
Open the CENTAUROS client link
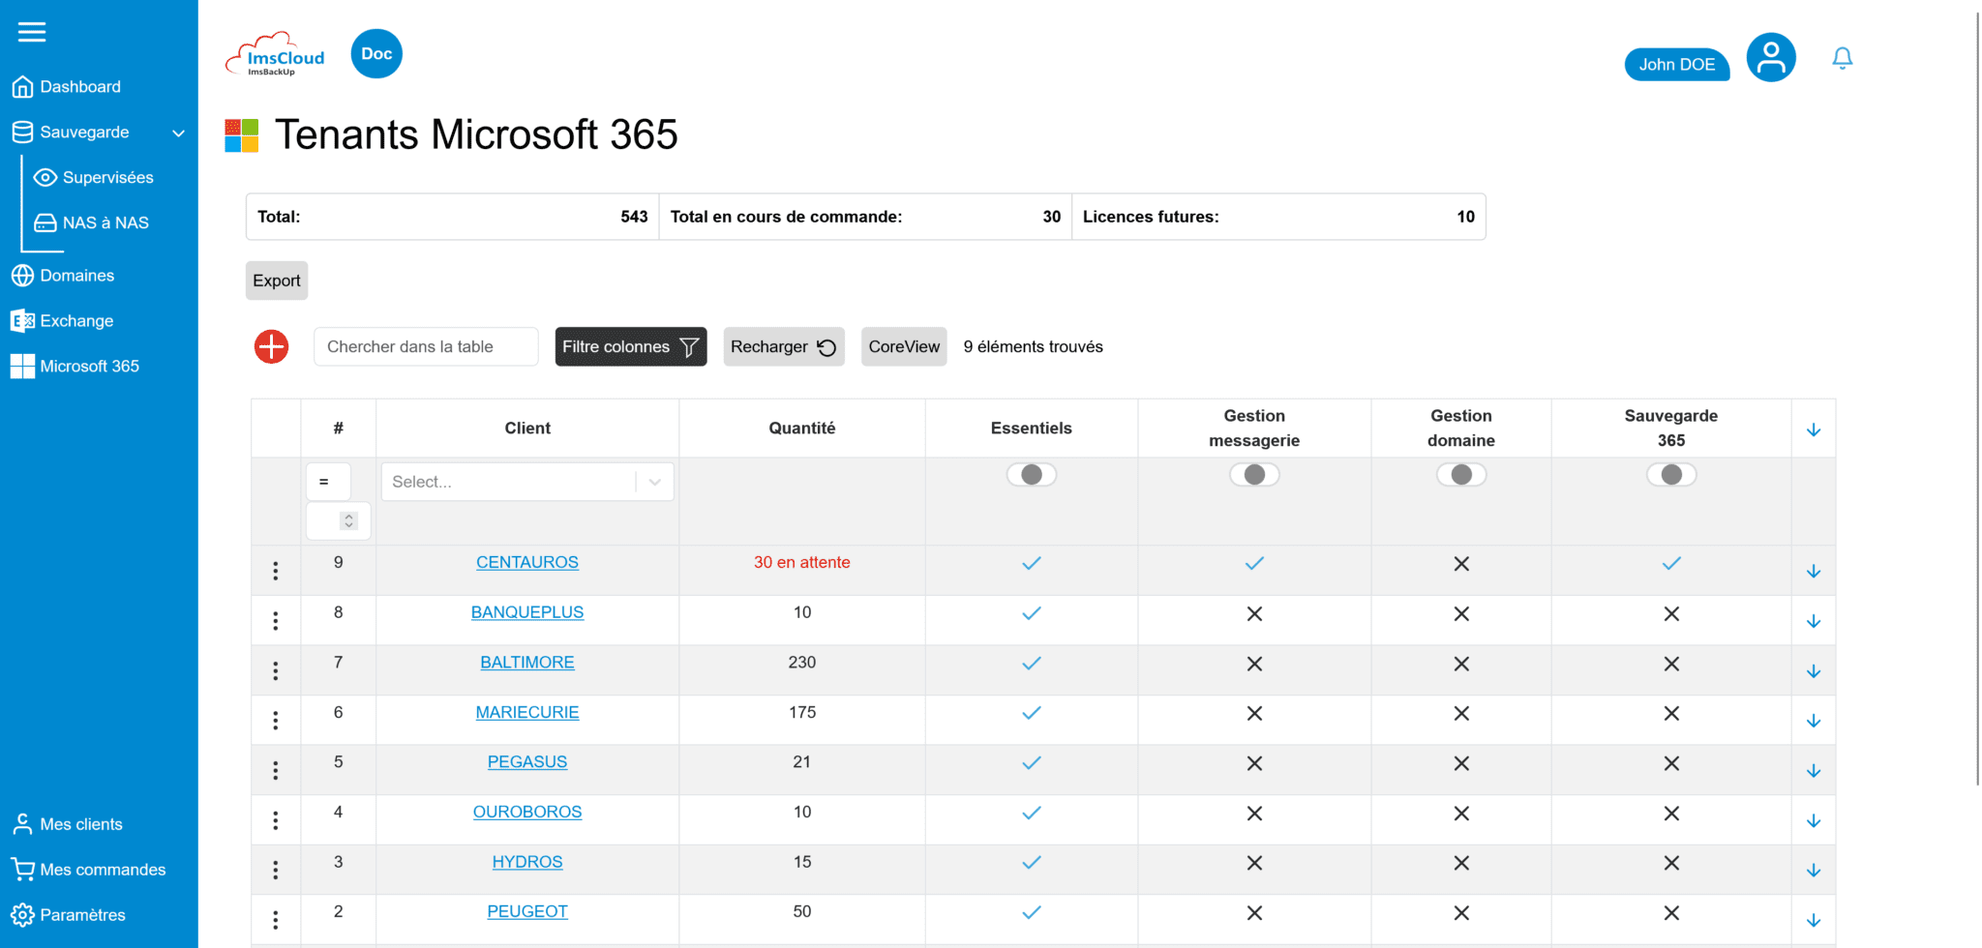click(526, 562)
